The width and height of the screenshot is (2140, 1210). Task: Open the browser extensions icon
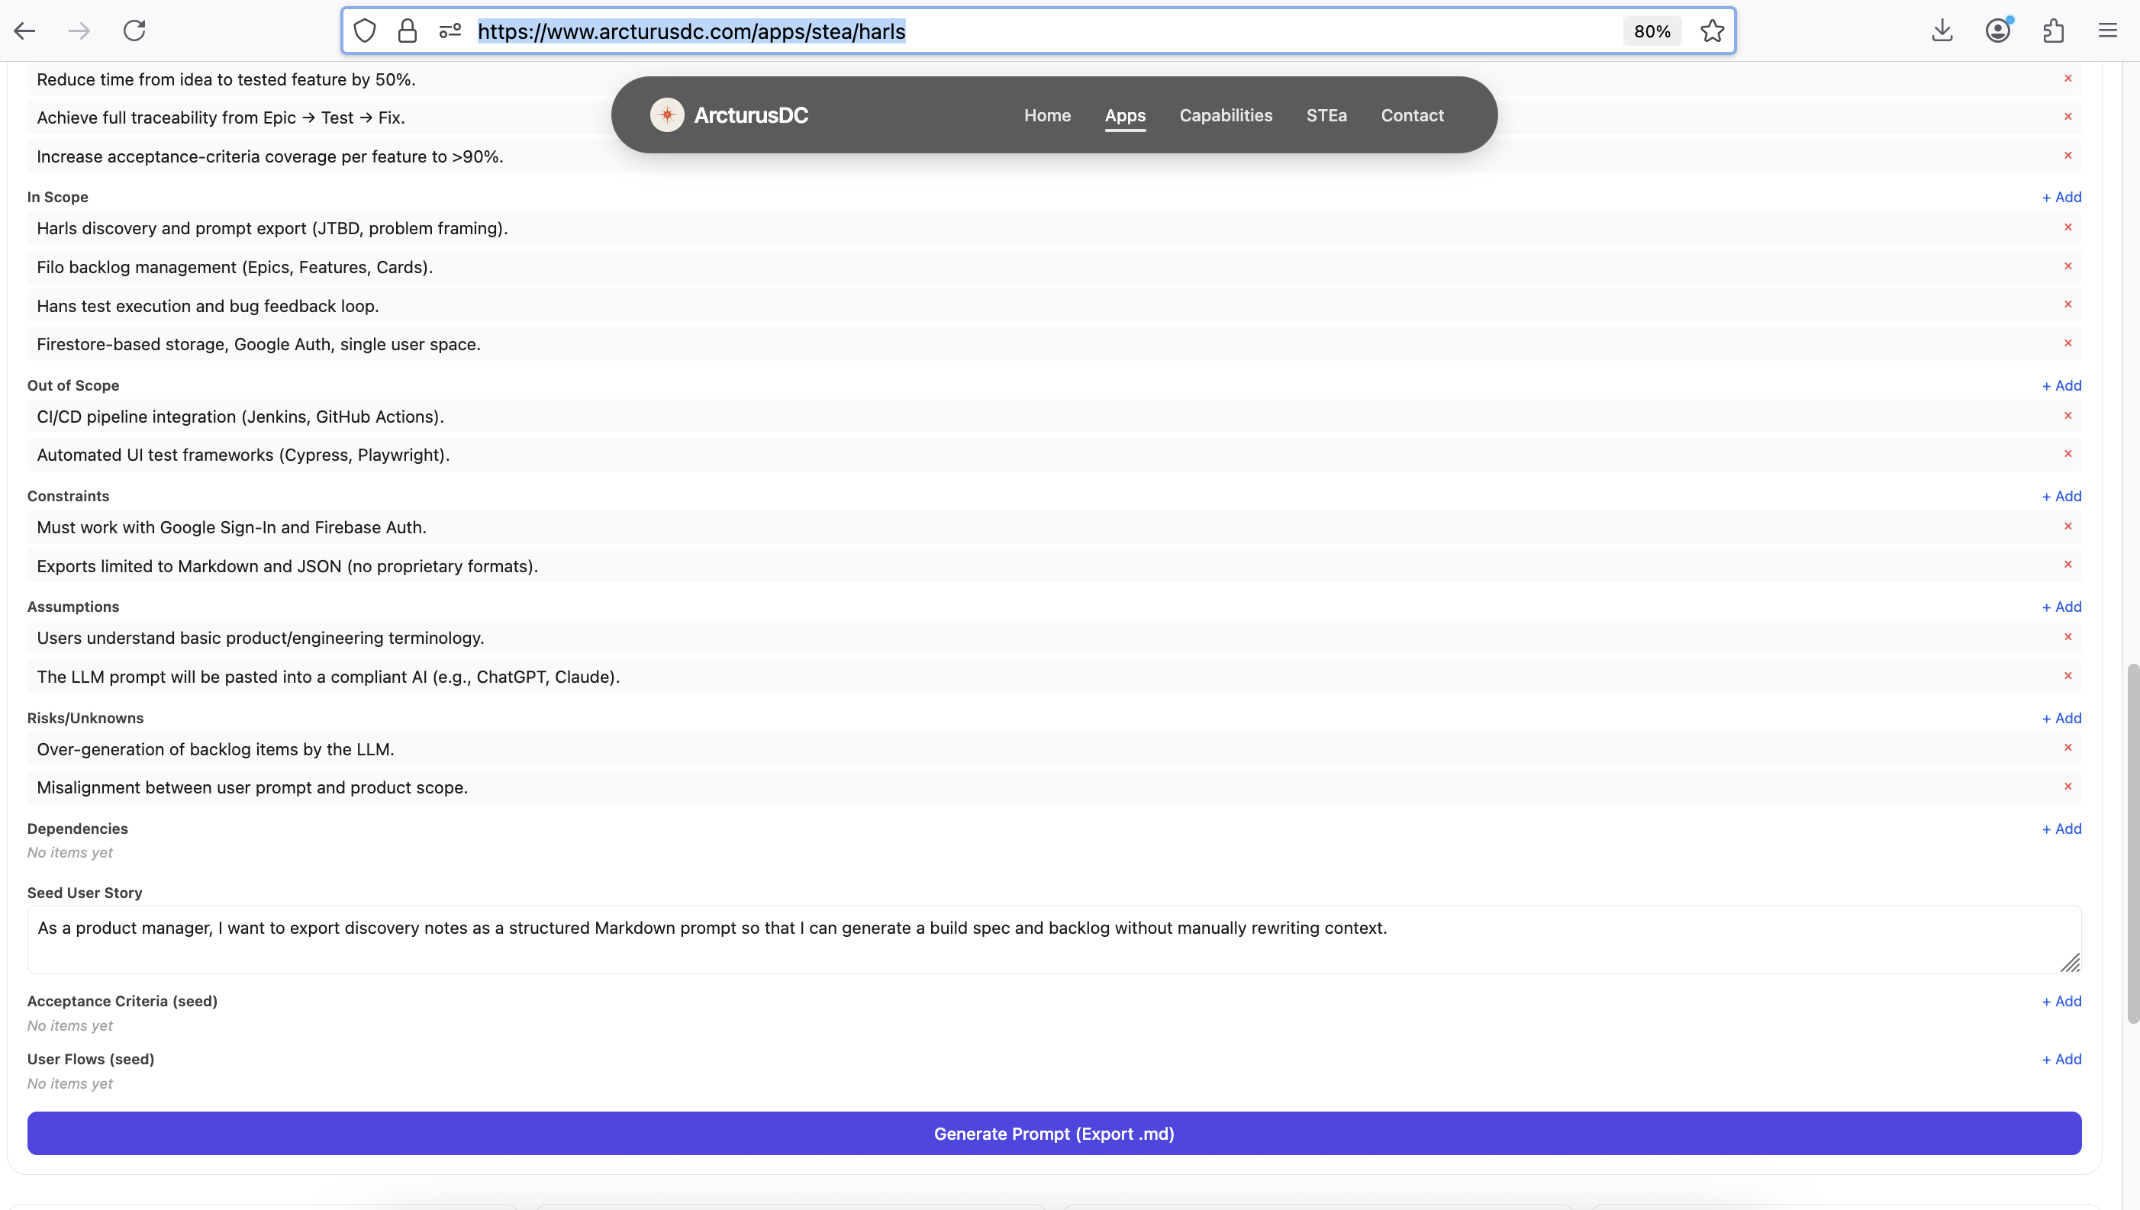2053,31
